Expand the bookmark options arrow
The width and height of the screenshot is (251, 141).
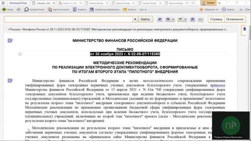tap(185, 19)
